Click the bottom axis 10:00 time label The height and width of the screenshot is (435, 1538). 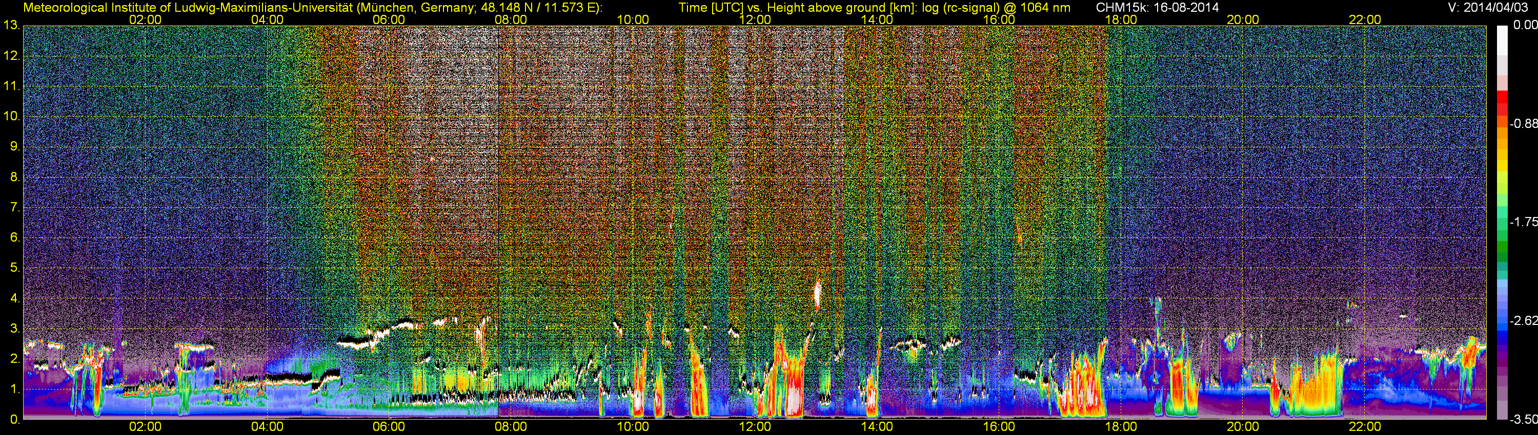633,427
